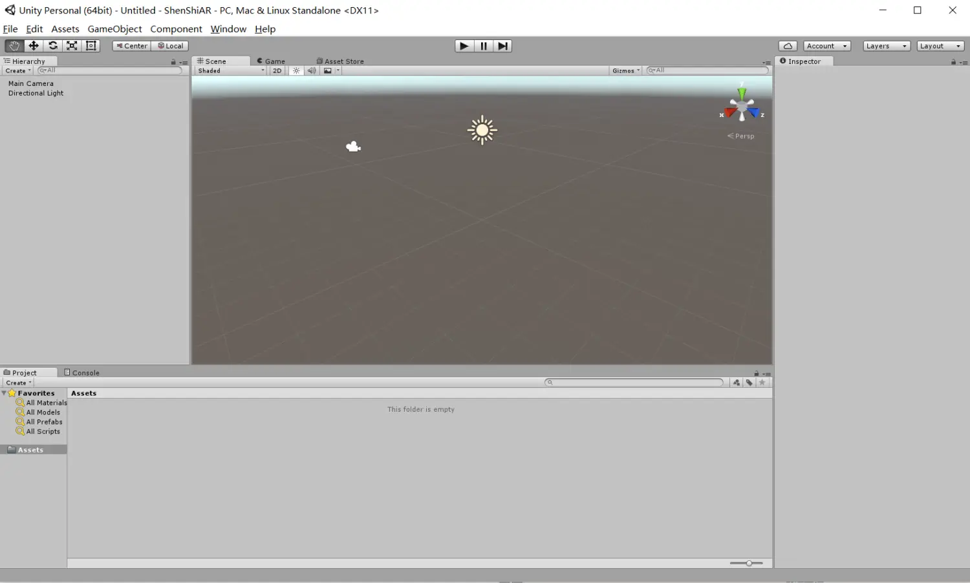Toggle scene lighting button
Image resolution: width=970 pixels, height=583 pixels.
(296, 70)
